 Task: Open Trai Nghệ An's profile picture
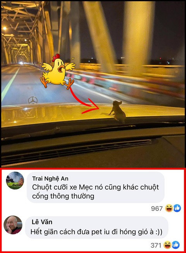pos(15,180)
